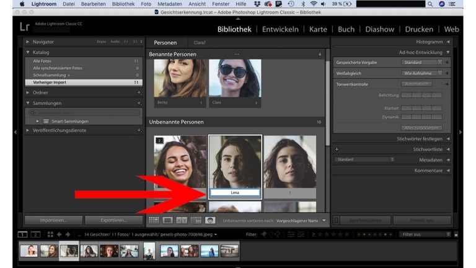Toggle the sync switch left of Synchronisieren
This screenshot has width=476, height=268.
(336, 220)
